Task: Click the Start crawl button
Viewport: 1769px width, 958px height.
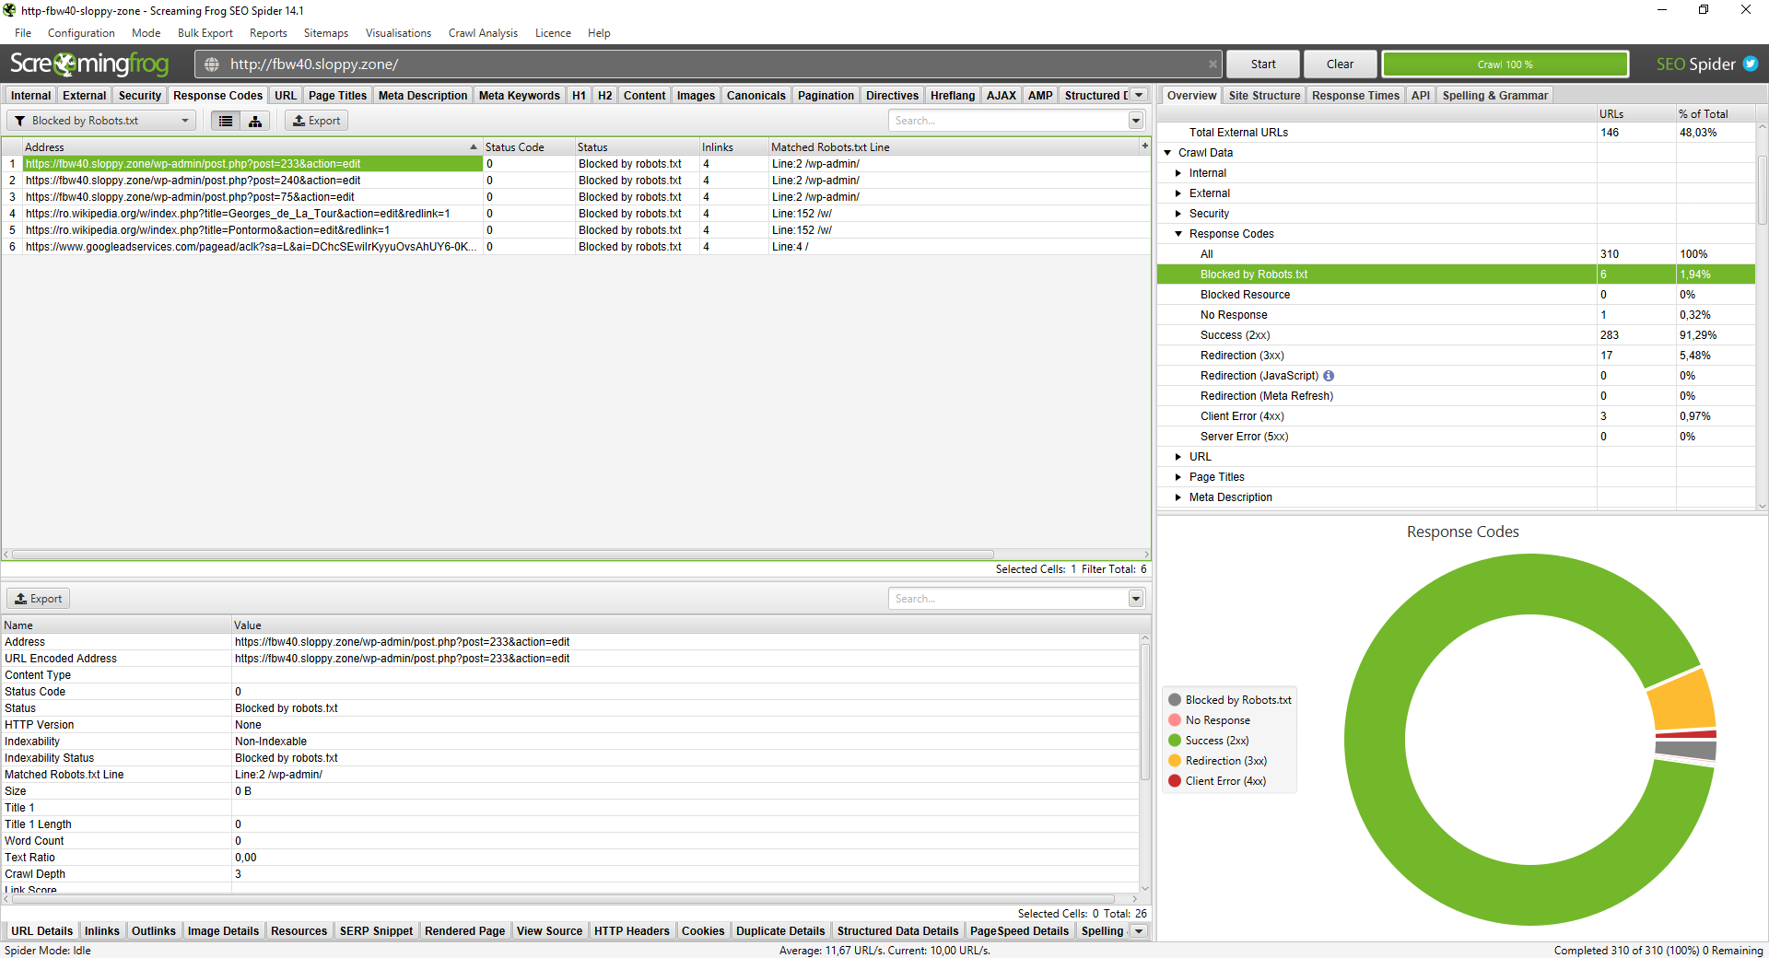Action: (1263, 64)
